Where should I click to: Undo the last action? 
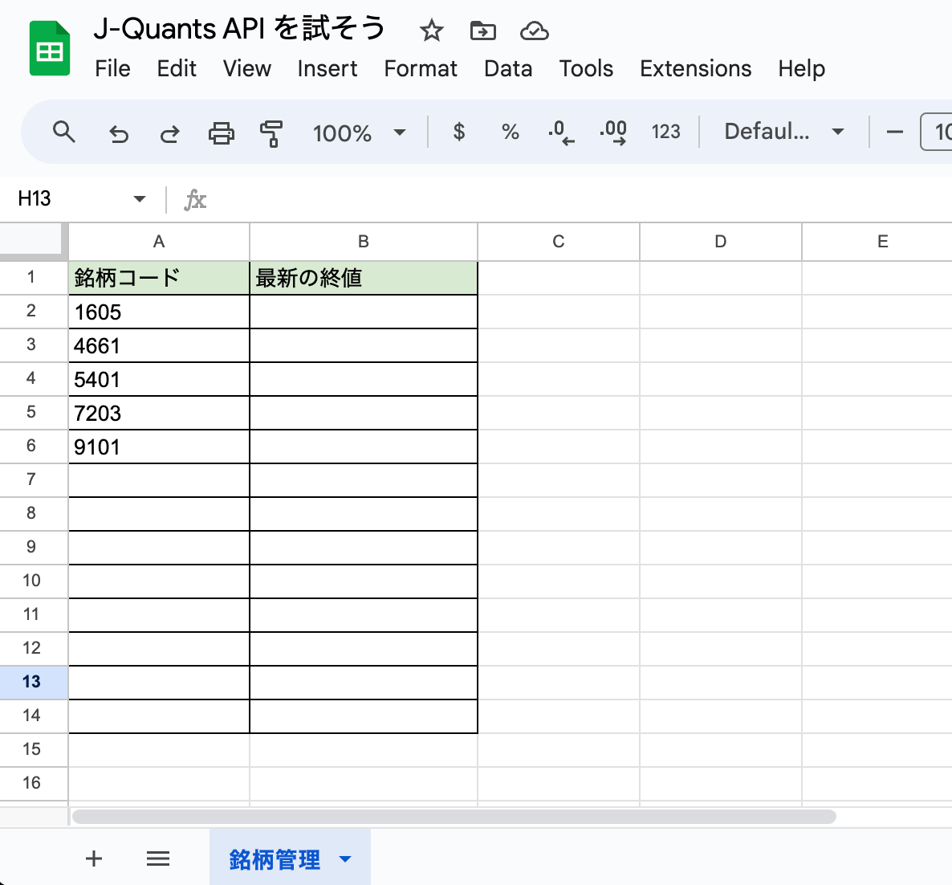pos(119,133)
